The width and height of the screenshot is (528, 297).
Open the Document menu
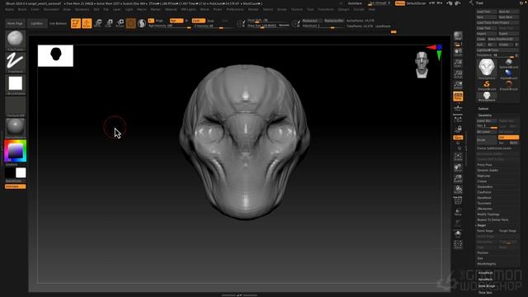(51, 9)
